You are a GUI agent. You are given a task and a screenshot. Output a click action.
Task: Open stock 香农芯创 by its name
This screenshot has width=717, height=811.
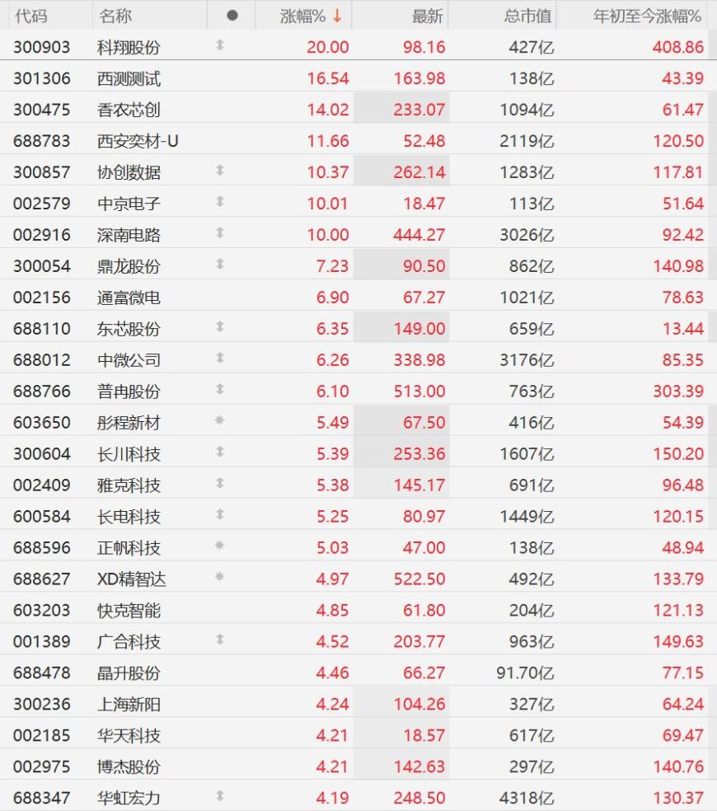coord(129,110)
